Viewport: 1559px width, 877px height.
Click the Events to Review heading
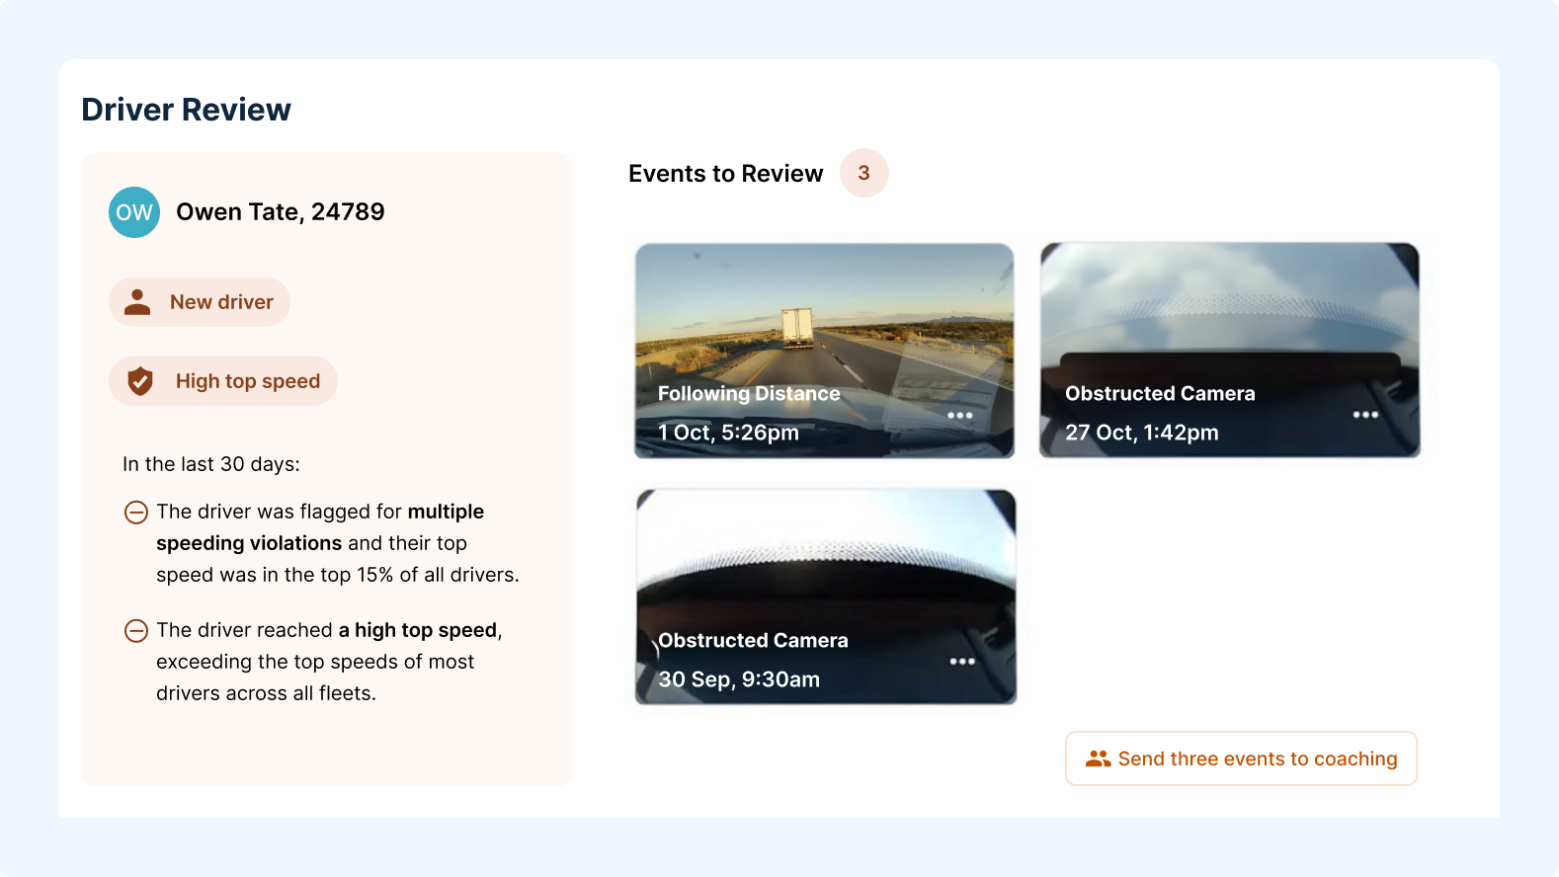(x=725, y=174)
